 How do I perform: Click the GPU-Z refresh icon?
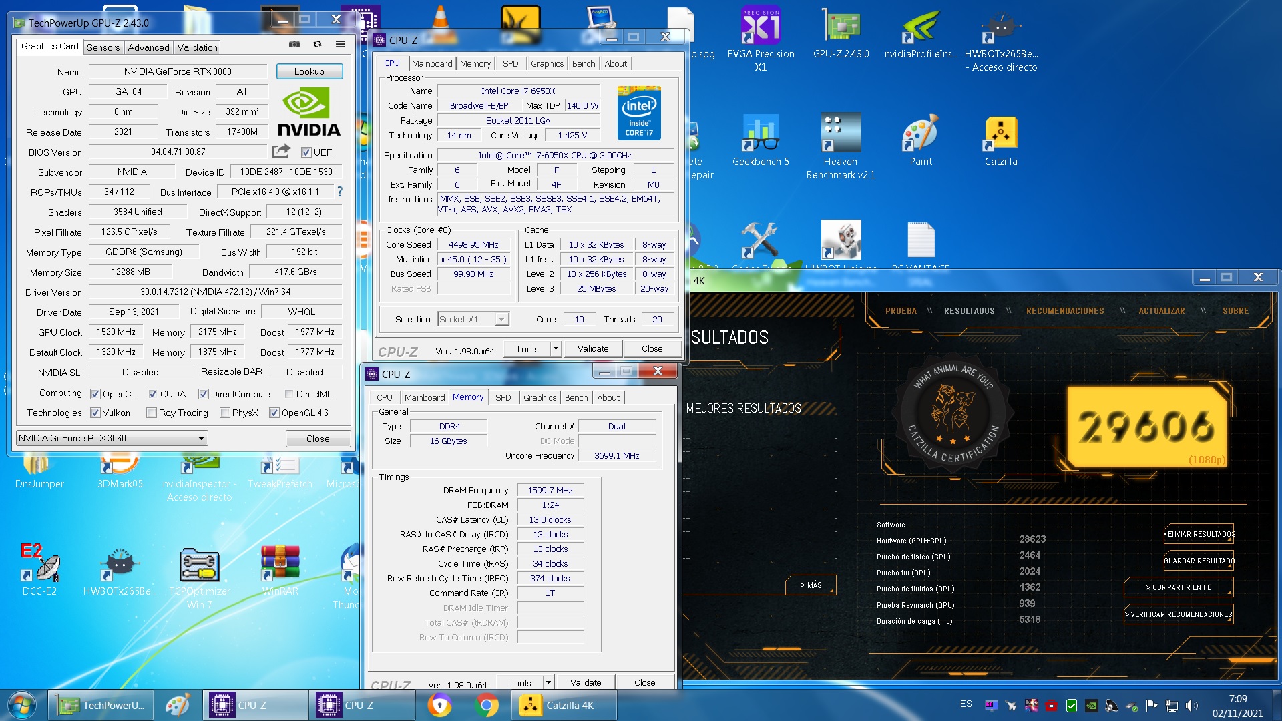click(318, 45)
